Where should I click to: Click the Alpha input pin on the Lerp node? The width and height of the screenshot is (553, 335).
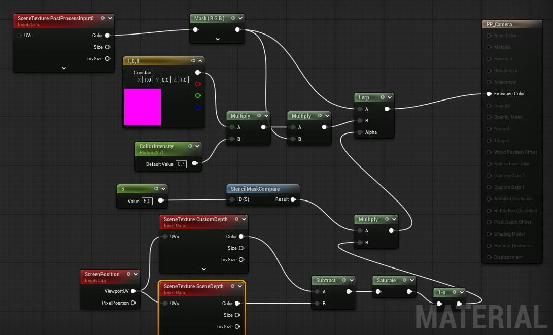[359, 132]
